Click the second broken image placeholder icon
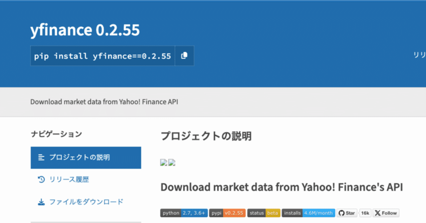This screenshot has width=426, height=223. point(172,163)
